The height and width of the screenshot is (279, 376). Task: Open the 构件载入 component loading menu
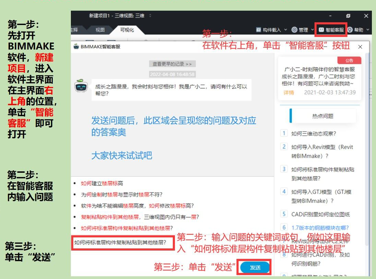click(272, 30)
